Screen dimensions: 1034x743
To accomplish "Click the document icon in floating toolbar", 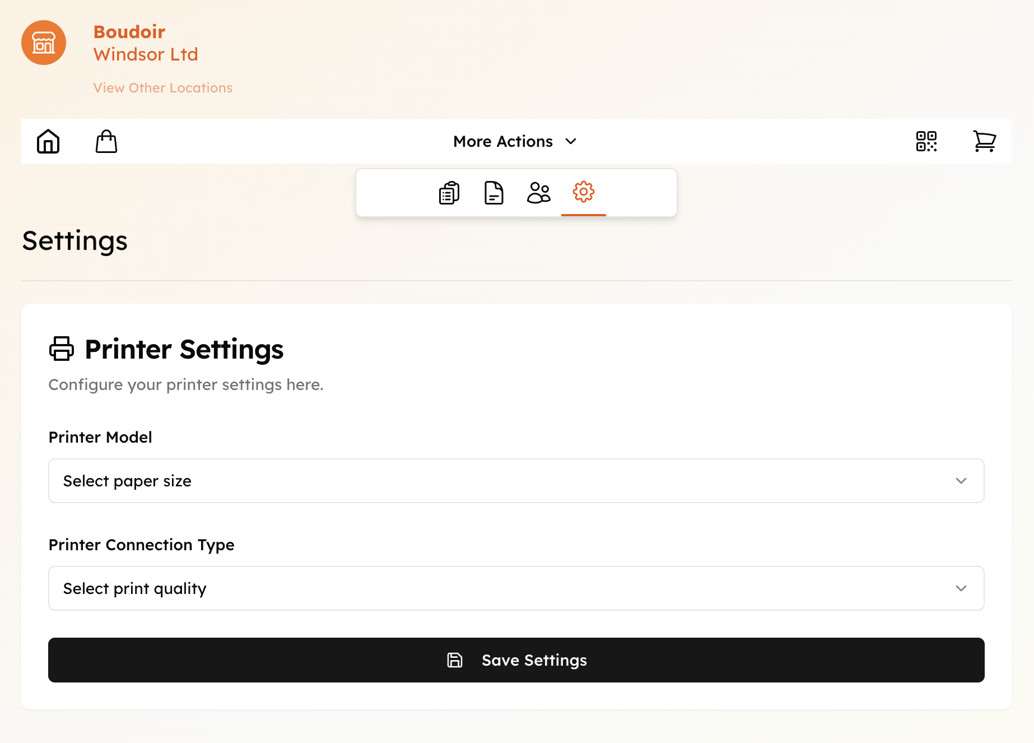I will coord(493,193).
